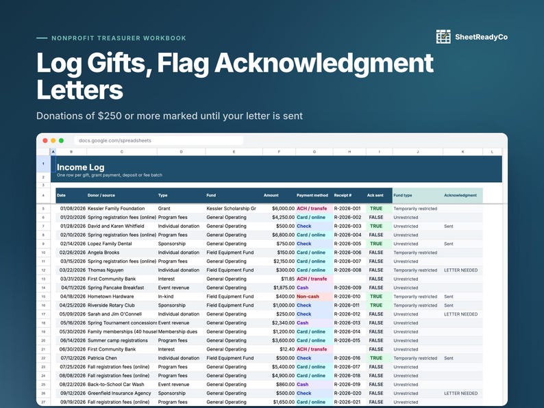Click the red window close dot

45,140
